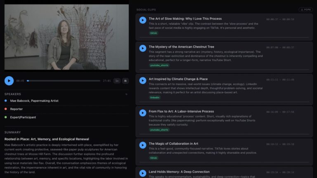Open title 'The Mystery of the American Chestnut Tree'

pyautogui.click(x=181, y=47)
